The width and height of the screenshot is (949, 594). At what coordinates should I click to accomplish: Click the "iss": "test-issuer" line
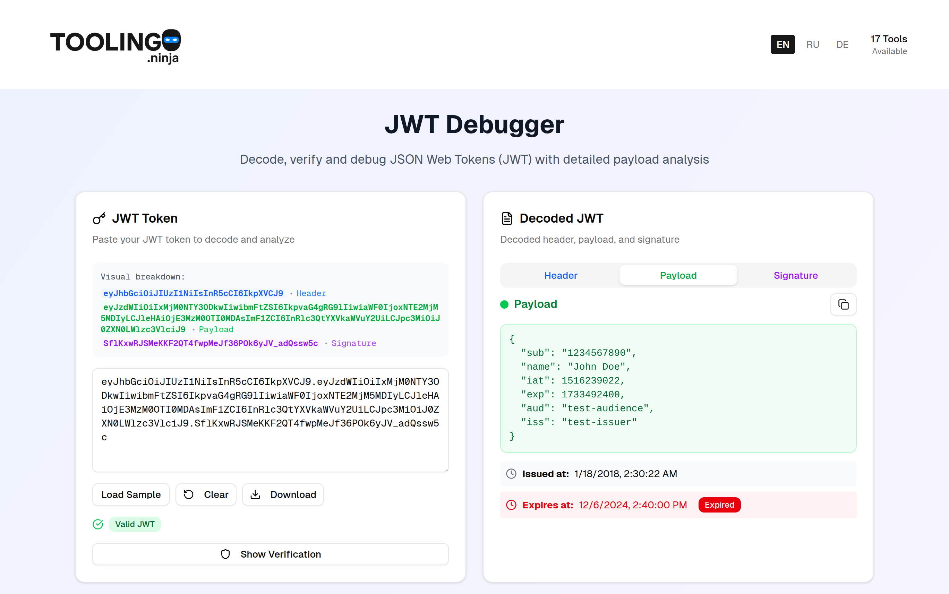coord(579,422)
